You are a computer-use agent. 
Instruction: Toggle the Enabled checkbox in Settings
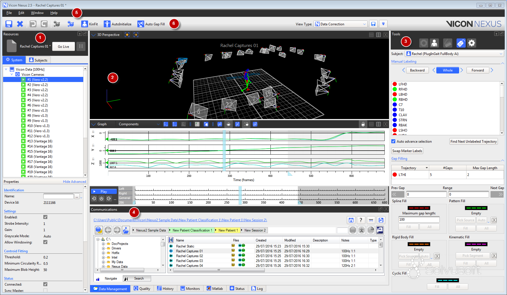(45, 217)
